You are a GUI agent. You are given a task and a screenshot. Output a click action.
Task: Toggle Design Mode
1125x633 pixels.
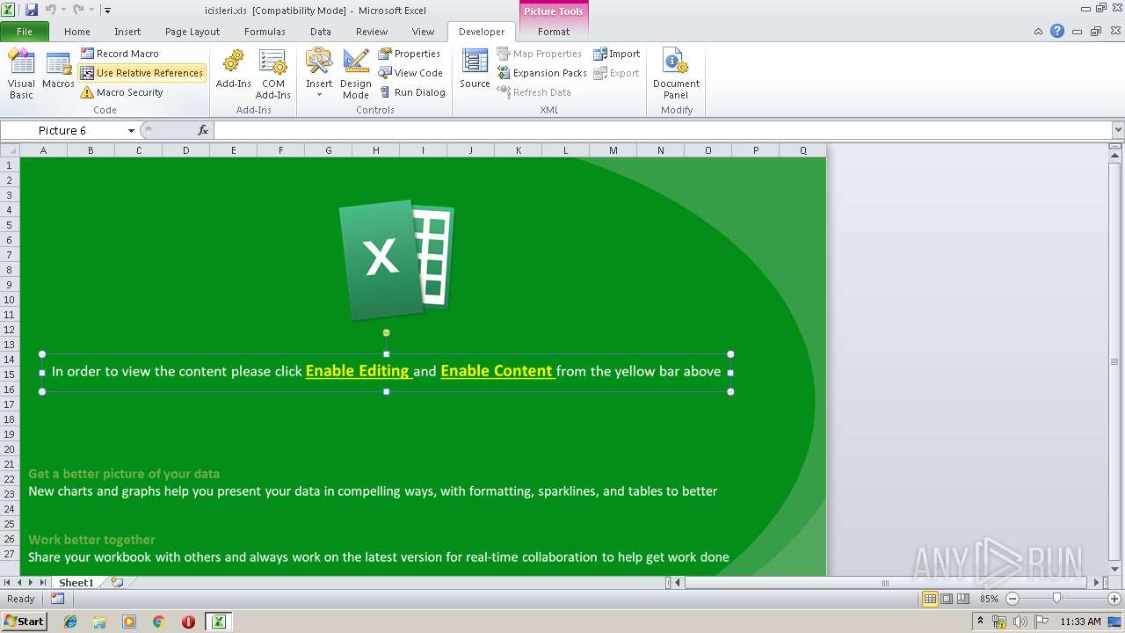tap(356, 74)
